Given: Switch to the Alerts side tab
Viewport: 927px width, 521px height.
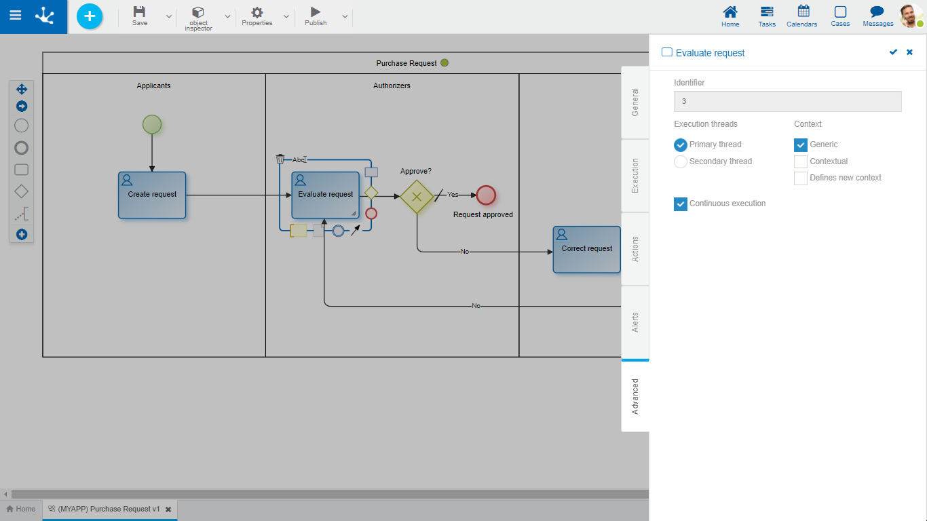Looking at the screenshot, I should [635, 322].
